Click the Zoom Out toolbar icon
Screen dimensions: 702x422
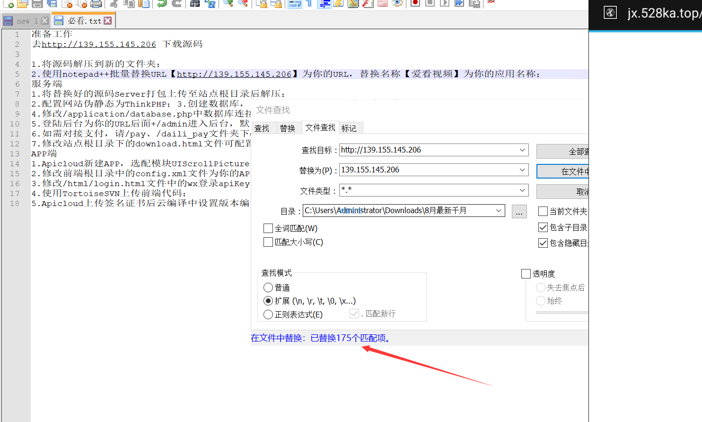click(x=243, y=4)
